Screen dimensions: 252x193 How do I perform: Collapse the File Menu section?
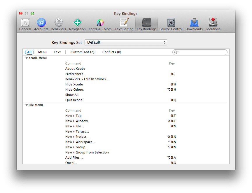pos(27,105)
